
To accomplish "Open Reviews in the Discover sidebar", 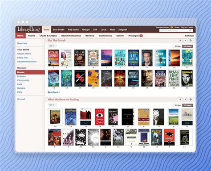I will [x=21, y=76].
